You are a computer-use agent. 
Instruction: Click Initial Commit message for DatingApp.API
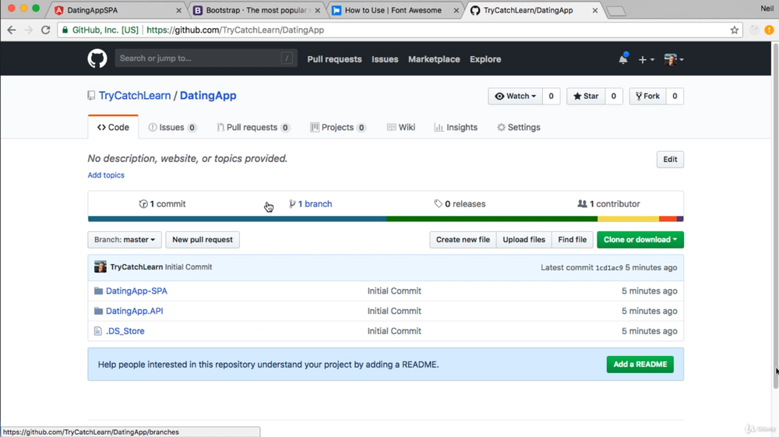point(394,311)
